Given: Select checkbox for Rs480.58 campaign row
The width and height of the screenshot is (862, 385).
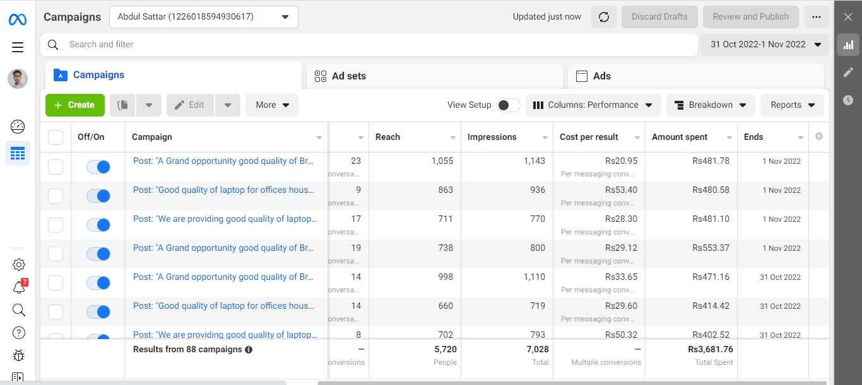Looking at the screenshot, I should point(56,196).
